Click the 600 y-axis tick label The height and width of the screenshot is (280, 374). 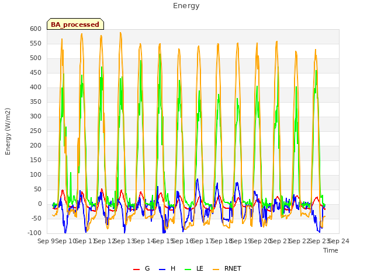(36, 29)
